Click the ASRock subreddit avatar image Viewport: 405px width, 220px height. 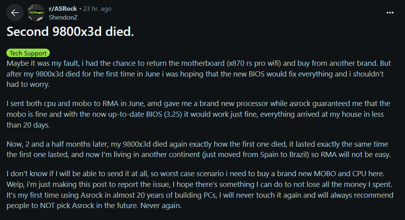(36, 13)
